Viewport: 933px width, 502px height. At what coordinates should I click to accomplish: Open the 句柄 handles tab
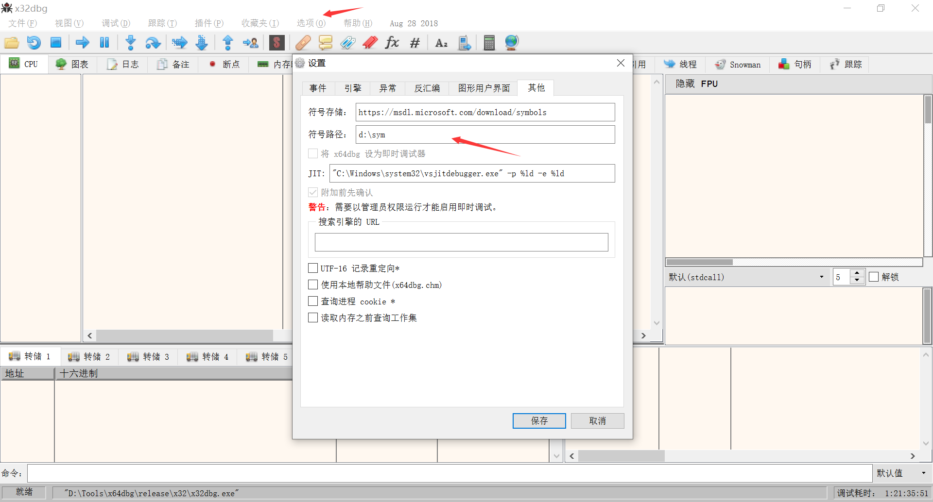coord(795,64)
